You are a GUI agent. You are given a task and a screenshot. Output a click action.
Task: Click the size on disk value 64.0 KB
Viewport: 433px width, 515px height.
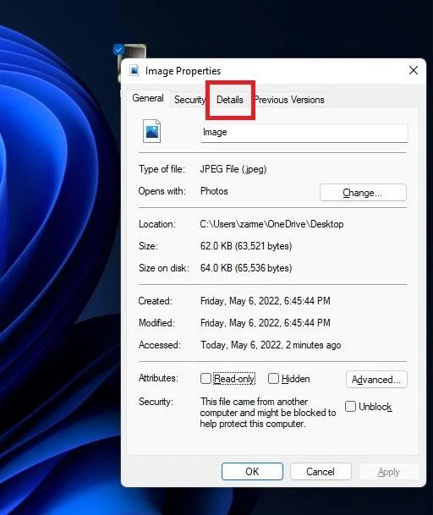pyautogui.click(x=246, y=268)
